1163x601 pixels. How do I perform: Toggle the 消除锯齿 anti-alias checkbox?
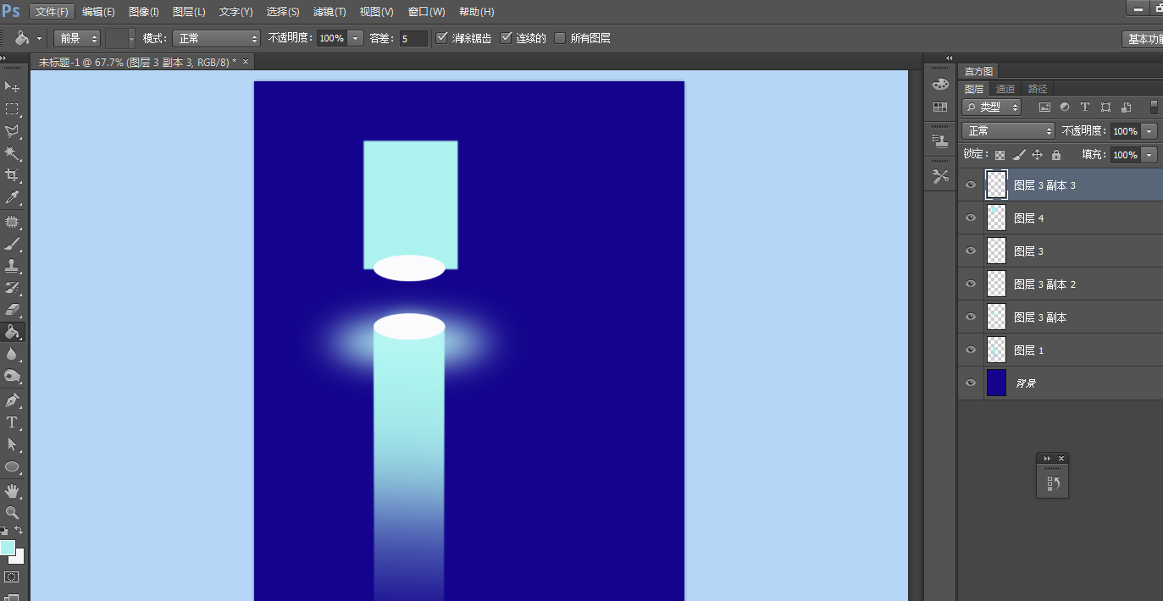coord(441,38)
